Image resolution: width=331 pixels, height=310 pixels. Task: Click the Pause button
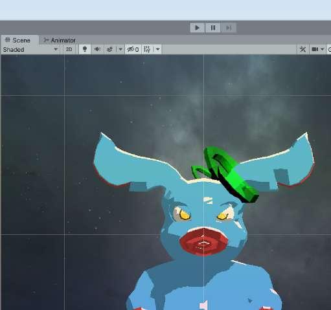[213, 28]
